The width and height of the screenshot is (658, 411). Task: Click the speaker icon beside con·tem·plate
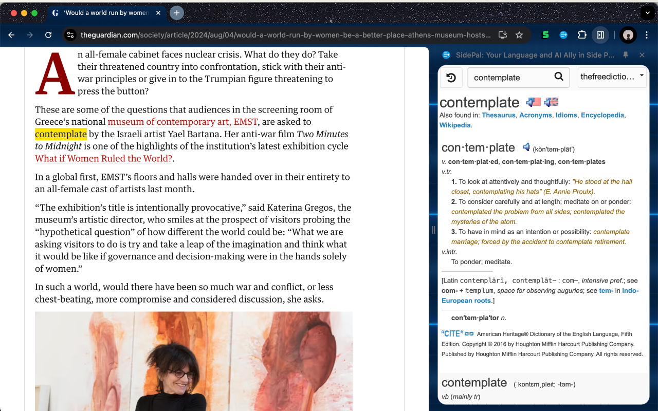[x=526, y=147]
